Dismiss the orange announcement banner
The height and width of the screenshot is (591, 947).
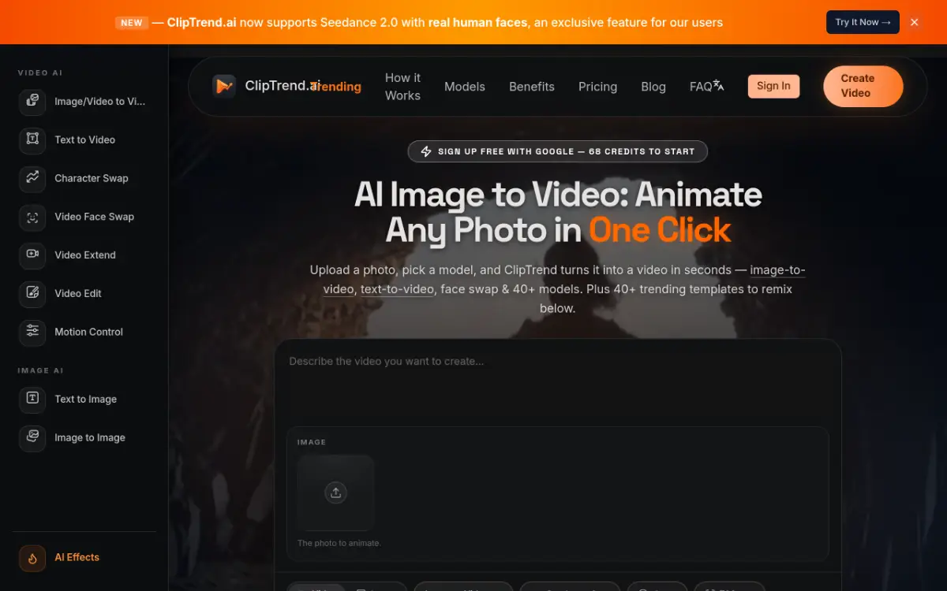[915, 22]
